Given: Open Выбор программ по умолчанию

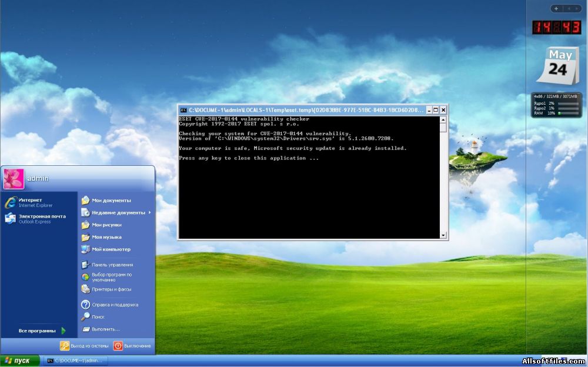Looking at the screenshot, I should [x=111, y=276].
